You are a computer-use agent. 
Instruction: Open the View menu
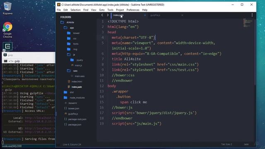click(x=94, y=10)
